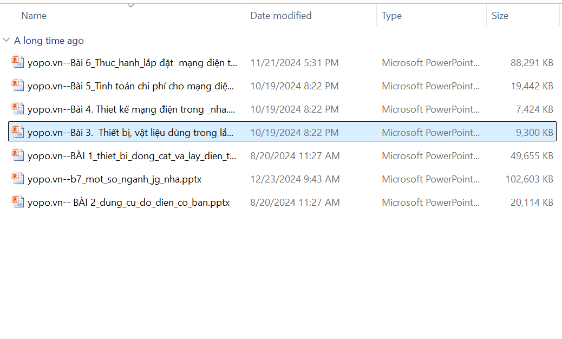Collapse the 'A long time ago' group chevron

[6, 41]
